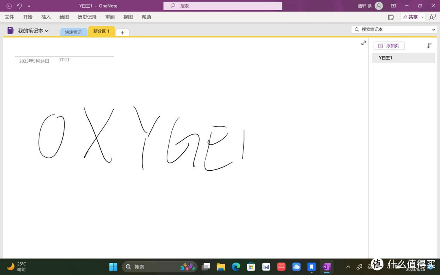The width and height of the screenshot is (440, 275).
Task: Expand the search notebook scope dropdown
Action: 433,30
